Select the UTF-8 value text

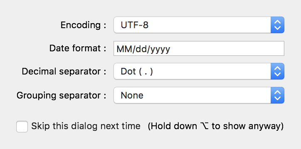(x=135, y=25)
